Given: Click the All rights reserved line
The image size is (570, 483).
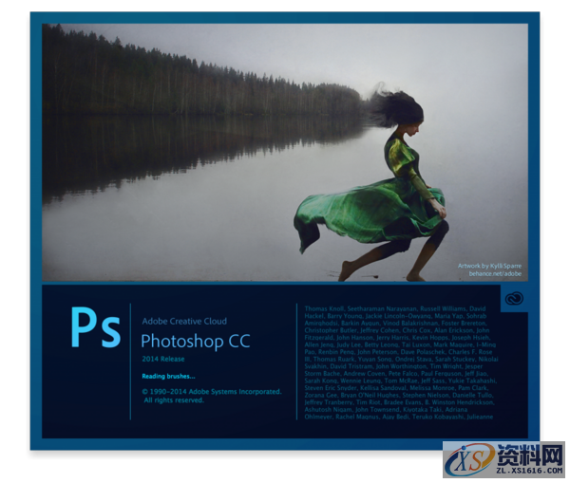Looking at the screenshot, I should point(174,400).
